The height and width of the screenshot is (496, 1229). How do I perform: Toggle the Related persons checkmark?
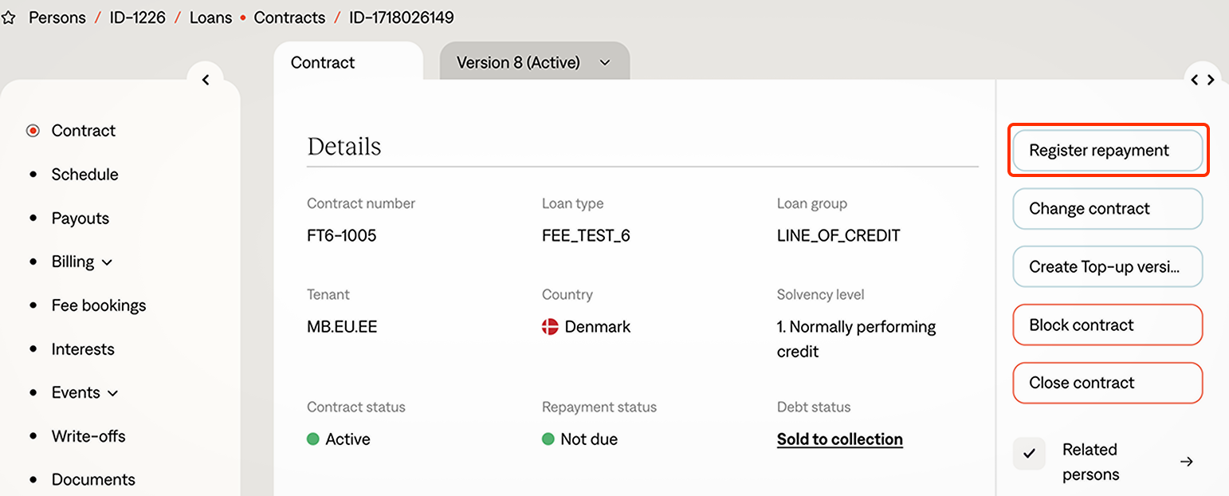(1029, 454)
